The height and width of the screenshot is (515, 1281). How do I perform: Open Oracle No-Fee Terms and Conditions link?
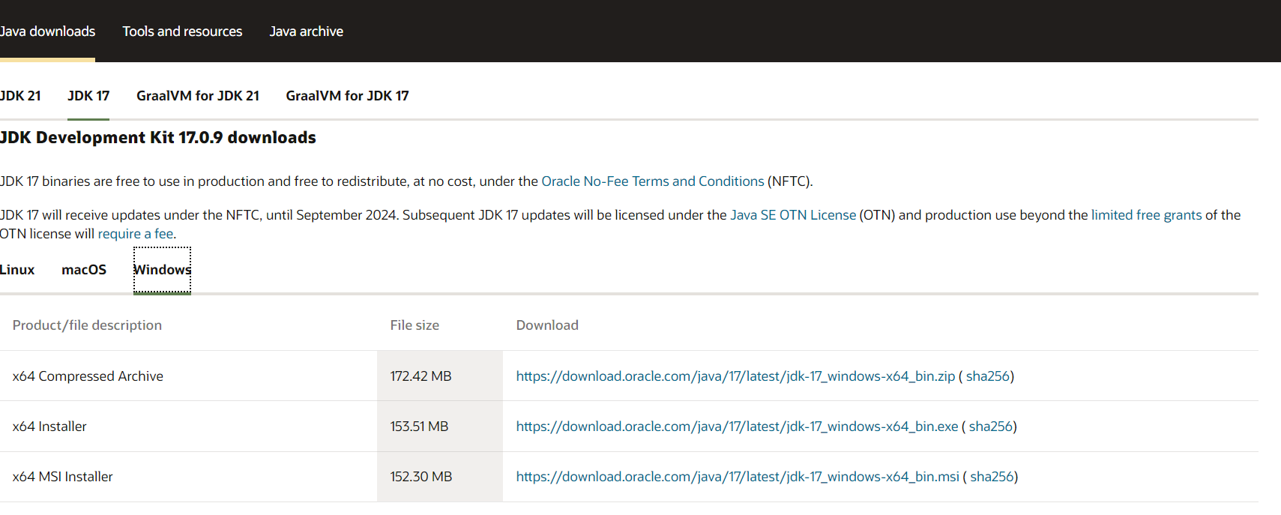pyautogui.click(x=653, y=181)
